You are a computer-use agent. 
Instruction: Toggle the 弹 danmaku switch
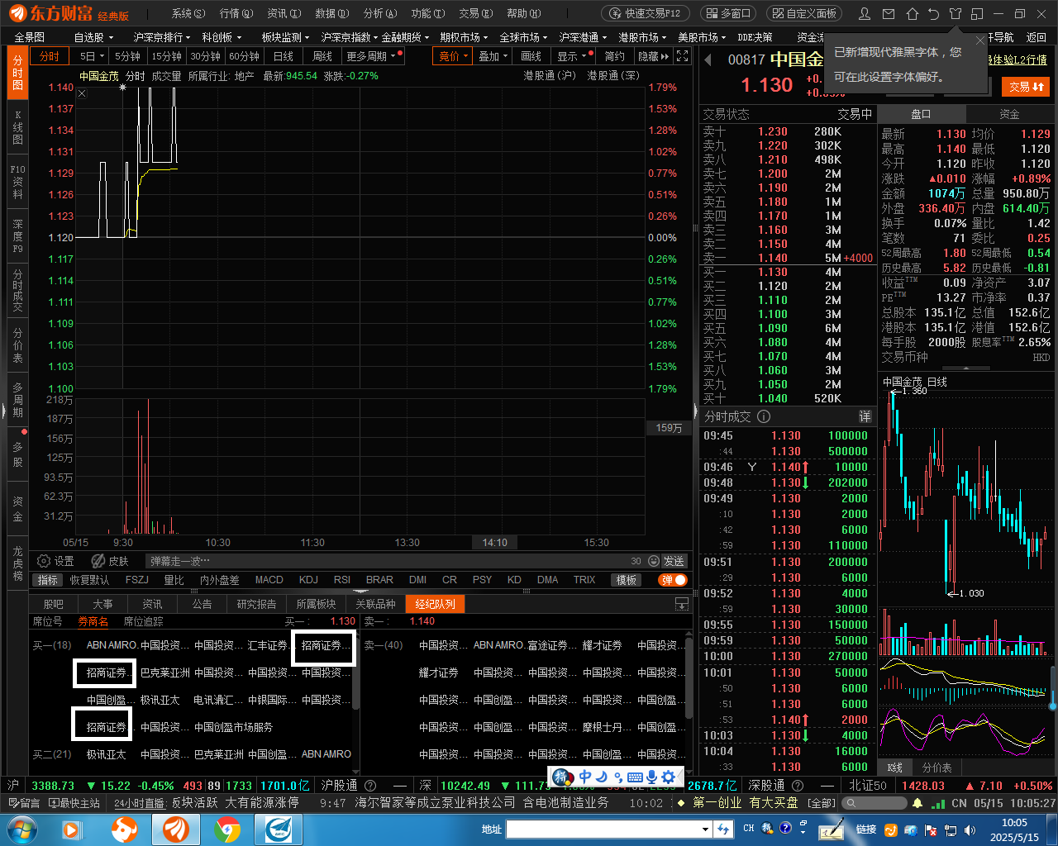coord(674,580)
